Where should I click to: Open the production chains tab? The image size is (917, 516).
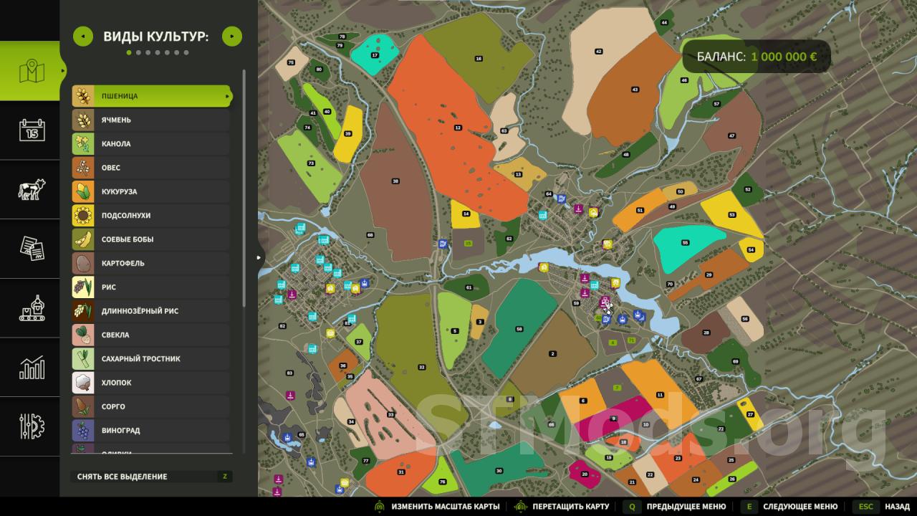pyautogui.click(x=30, y=308)
